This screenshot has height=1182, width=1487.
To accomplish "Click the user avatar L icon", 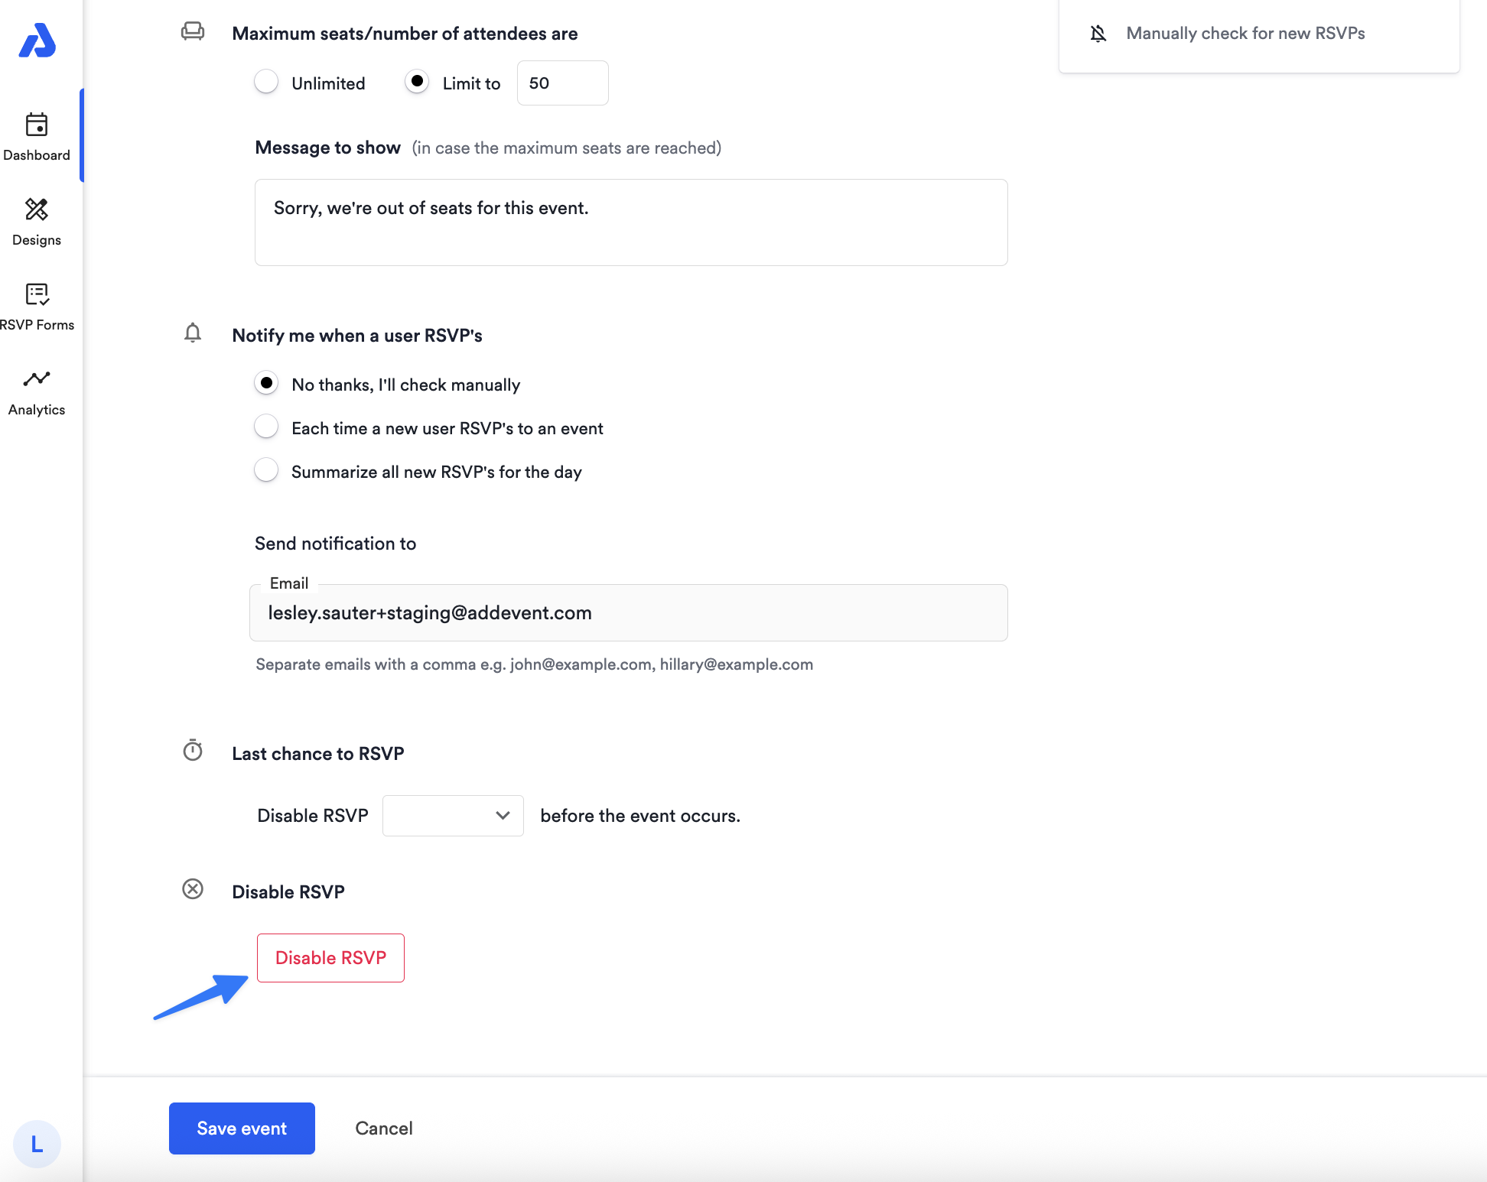I will (37, 1144).
